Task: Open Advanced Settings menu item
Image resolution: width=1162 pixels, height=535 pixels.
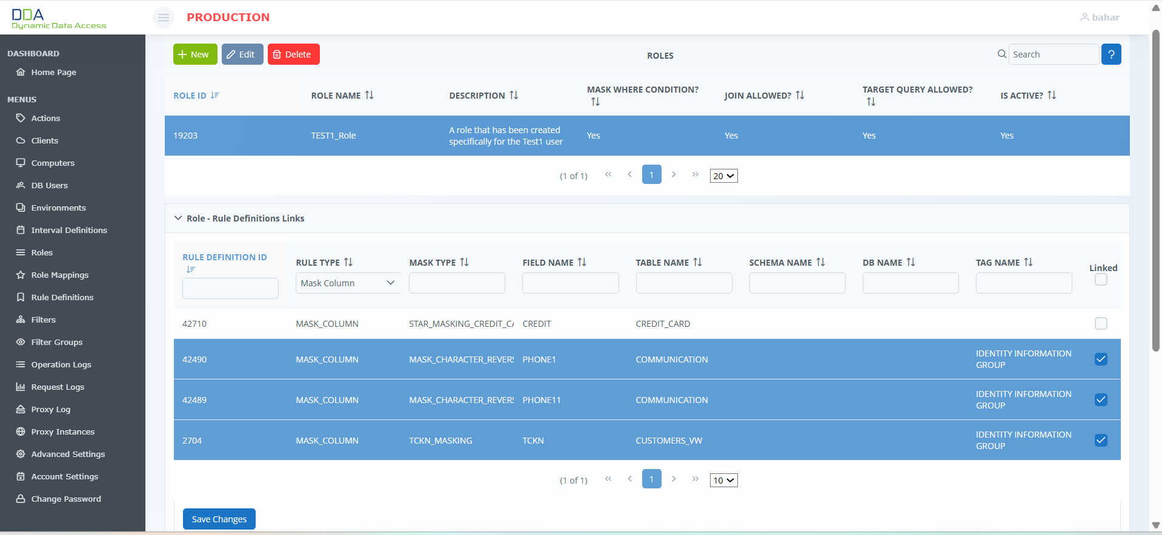Action: pos(68,454)
